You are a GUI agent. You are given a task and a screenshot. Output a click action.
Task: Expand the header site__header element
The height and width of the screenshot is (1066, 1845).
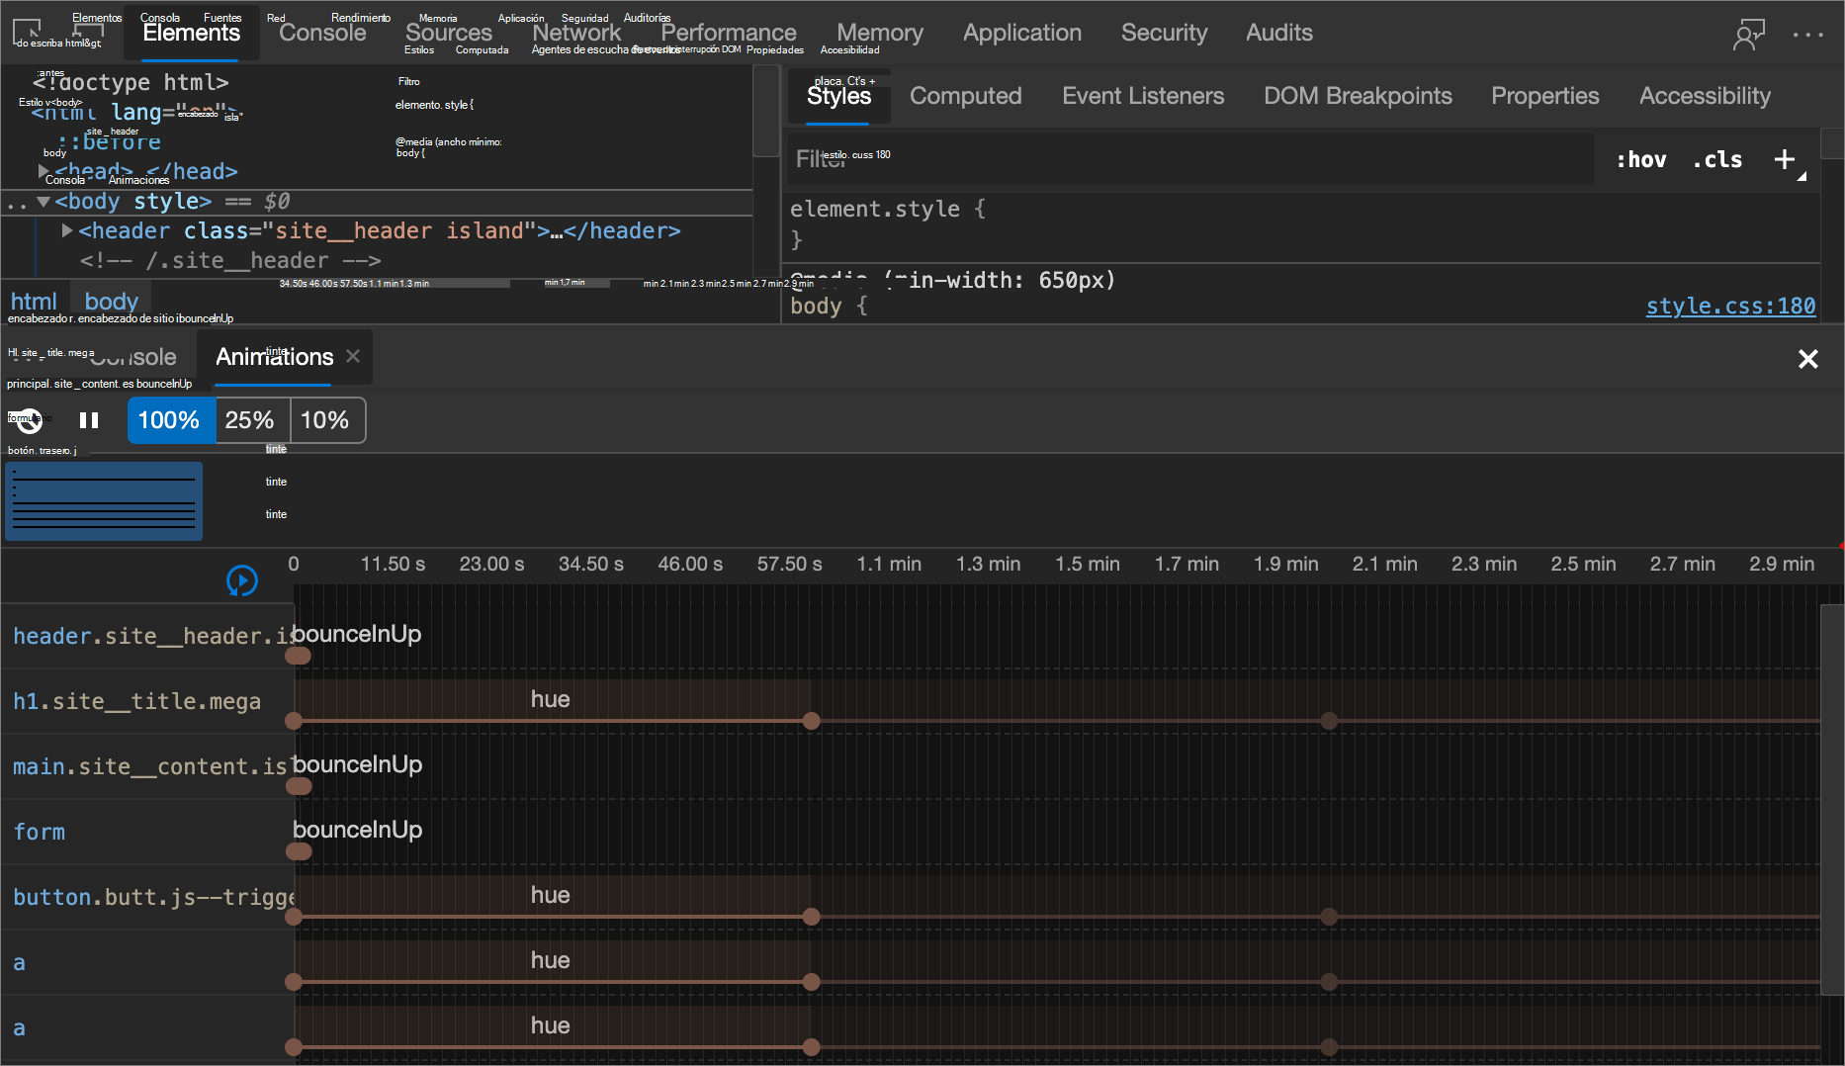point(67,230)
